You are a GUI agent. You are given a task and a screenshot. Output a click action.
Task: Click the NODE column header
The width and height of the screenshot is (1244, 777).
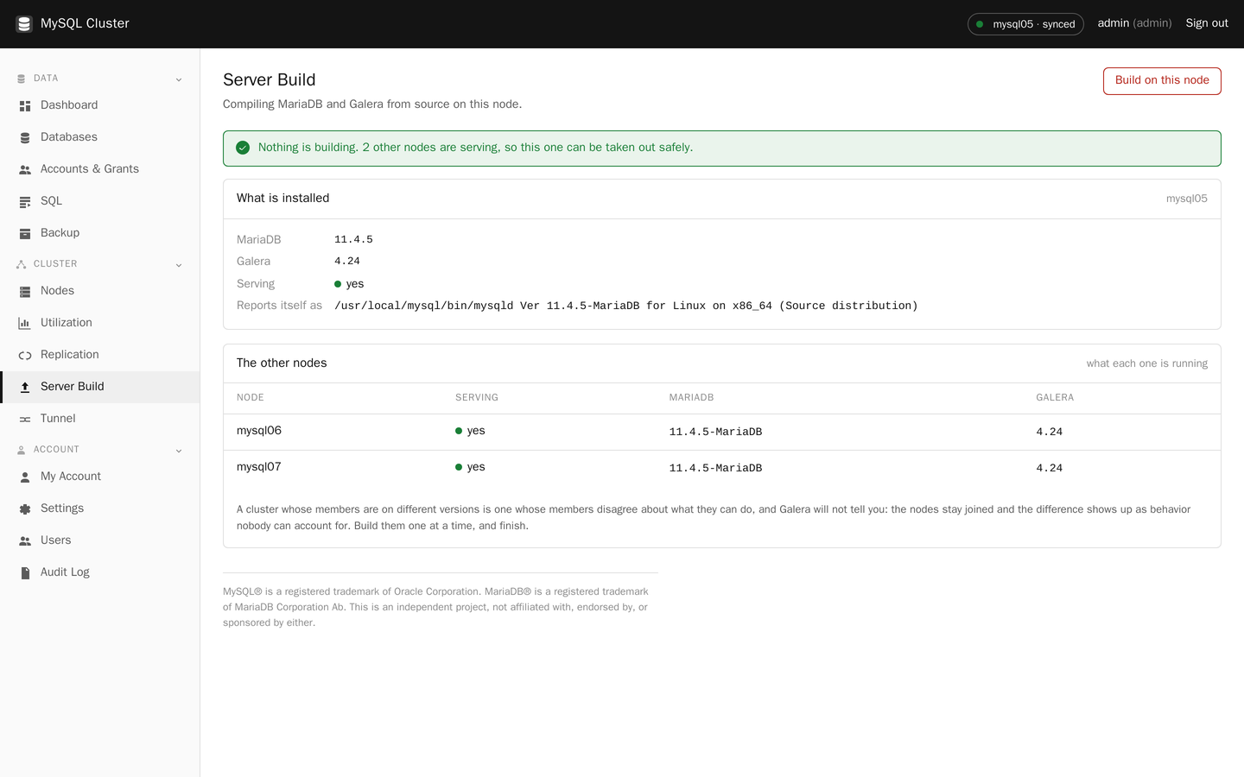click(251, 398)
